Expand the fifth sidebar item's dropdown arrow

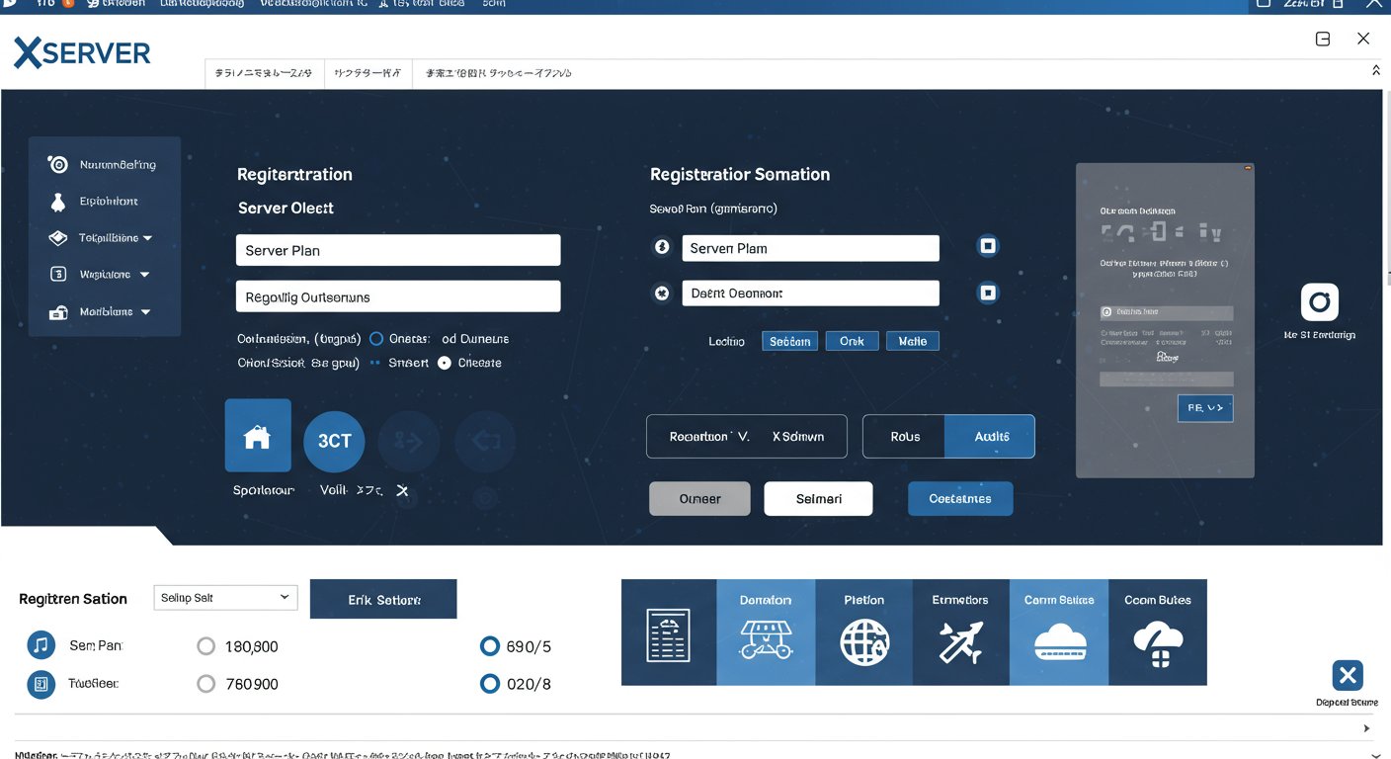click(146, 312)
